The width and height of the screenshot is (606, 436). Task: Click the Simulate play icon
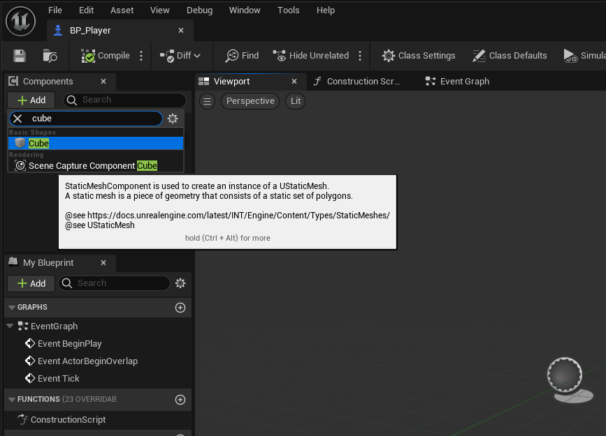tap(570, 56)
